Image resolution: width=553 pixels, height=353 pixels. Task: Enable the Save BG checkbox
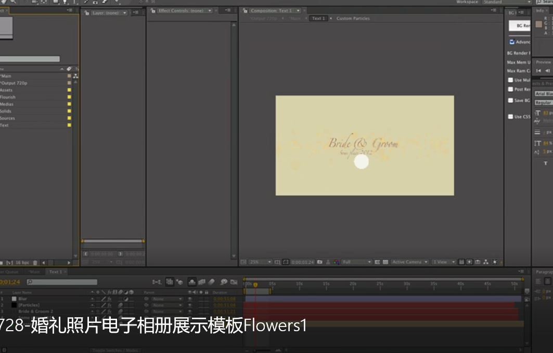click(510, 100)
